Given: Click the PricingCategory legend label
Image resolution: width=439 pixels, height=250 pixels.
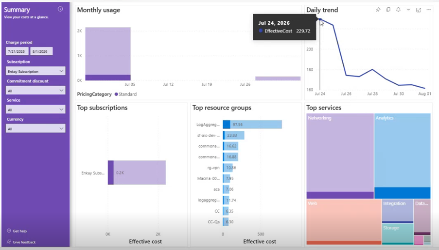Looking at the screenshot, I should pyautogui.click(x=94, y=94).
